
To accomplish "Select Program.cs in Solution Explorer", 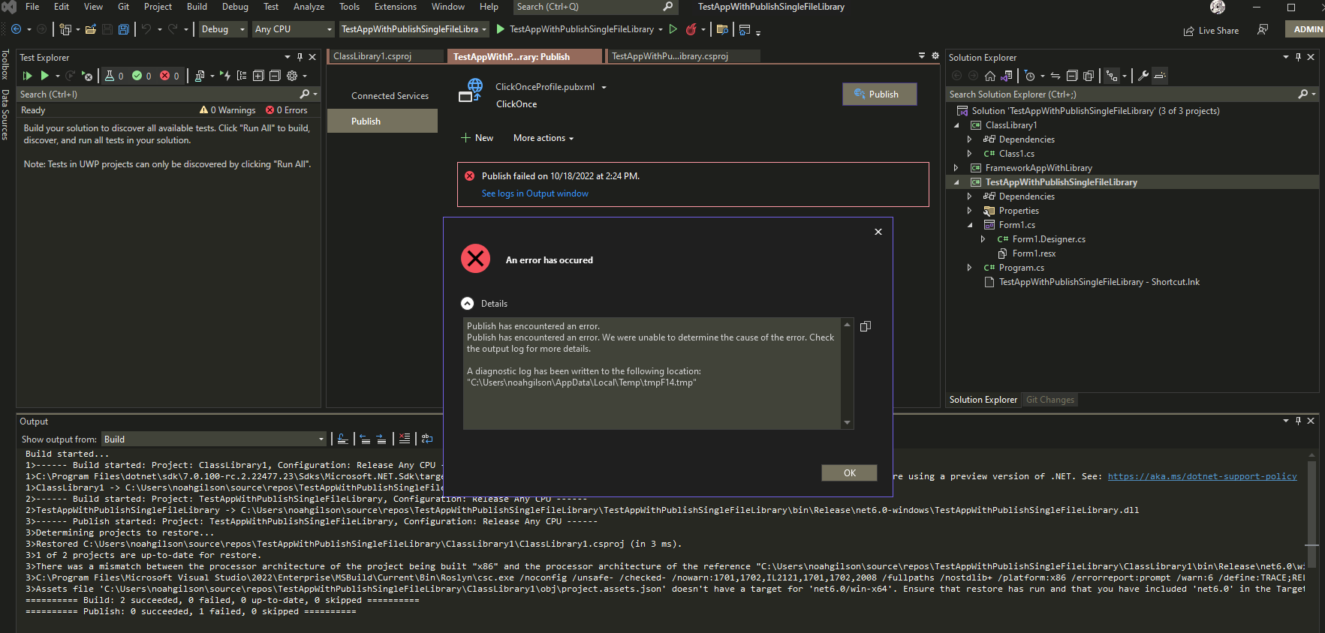I will [1021, 268].
